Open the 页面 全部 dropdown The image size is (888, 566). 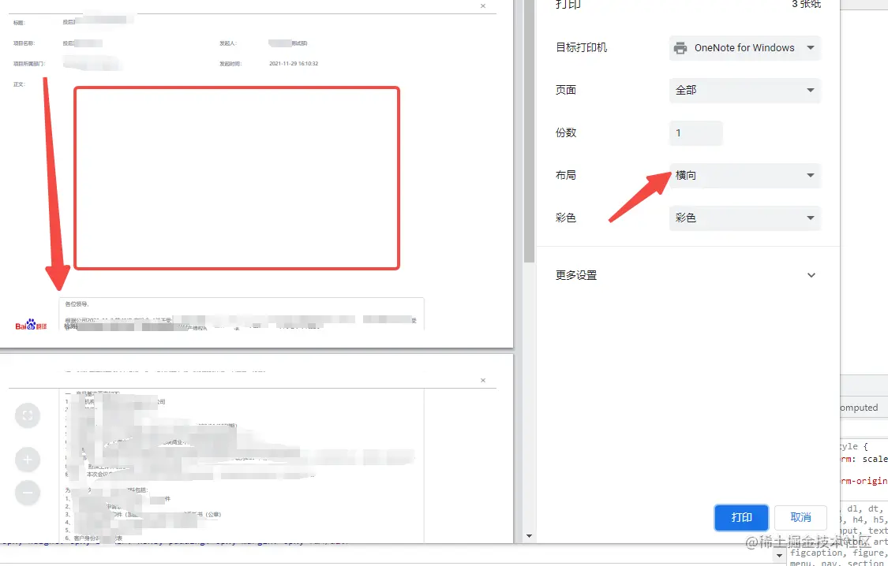[x=744, y=90]
